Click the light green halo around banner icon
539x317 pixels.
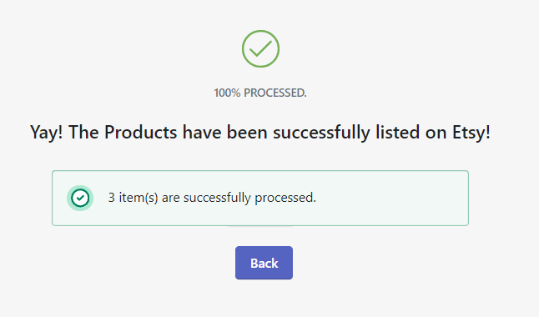click(x=69, y=198)
